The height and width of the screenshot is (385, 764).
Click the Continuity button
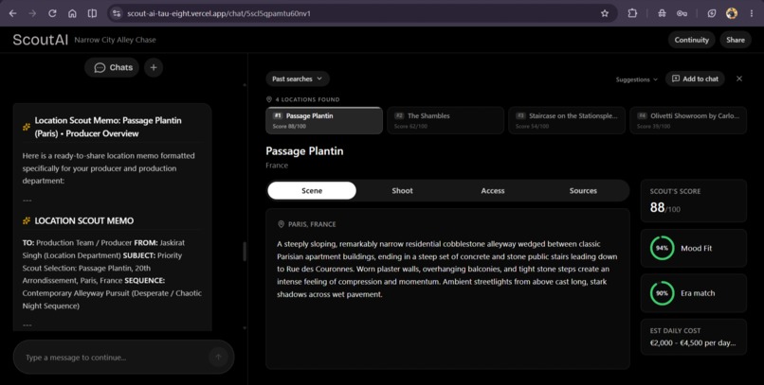(691, 40)
